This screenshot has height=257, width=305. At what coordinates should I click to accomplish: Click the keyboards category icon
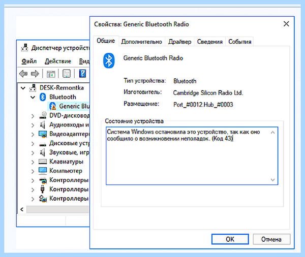coord(43,162)
